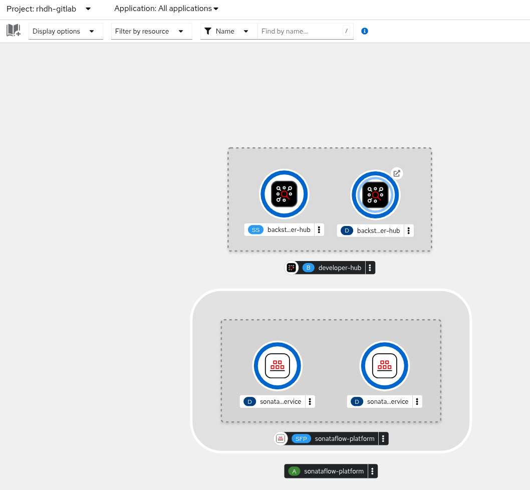Open kebab menu for A sonataflow-platform application
This screenshot has height=490, width=530.
373,471
